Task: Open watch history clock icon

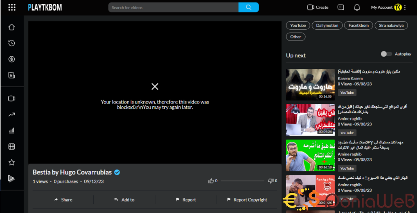Action: tap(12, 43)
